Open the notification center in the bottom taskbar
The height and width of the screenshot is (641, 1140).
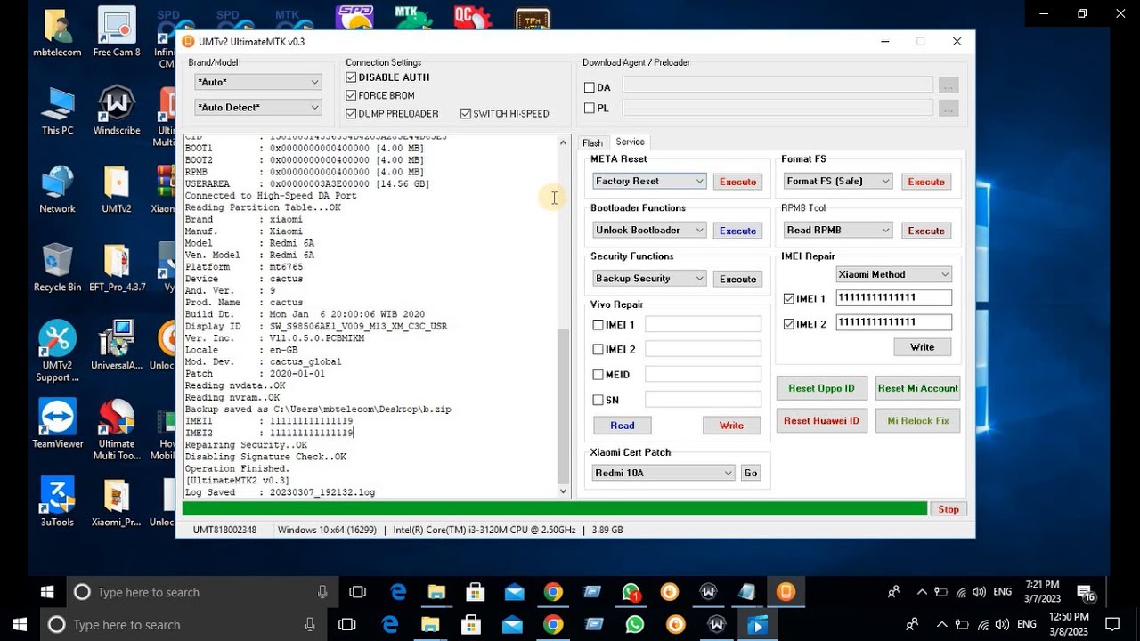tap(1111, 625)
